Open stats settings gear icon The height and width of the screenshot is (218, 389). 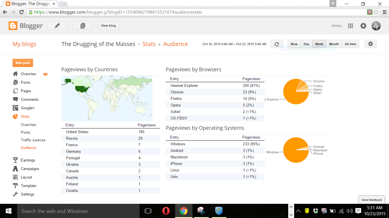(370, 44)
